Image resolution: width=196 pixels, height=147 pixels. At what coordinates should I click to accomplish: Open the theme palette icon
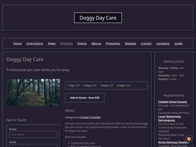[189, 139]
